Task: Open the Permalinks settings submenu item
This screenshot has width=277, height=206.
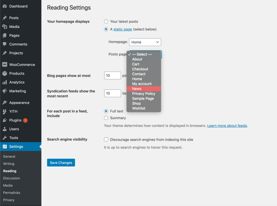Action: pyautogui.click(x=12, y=193)
